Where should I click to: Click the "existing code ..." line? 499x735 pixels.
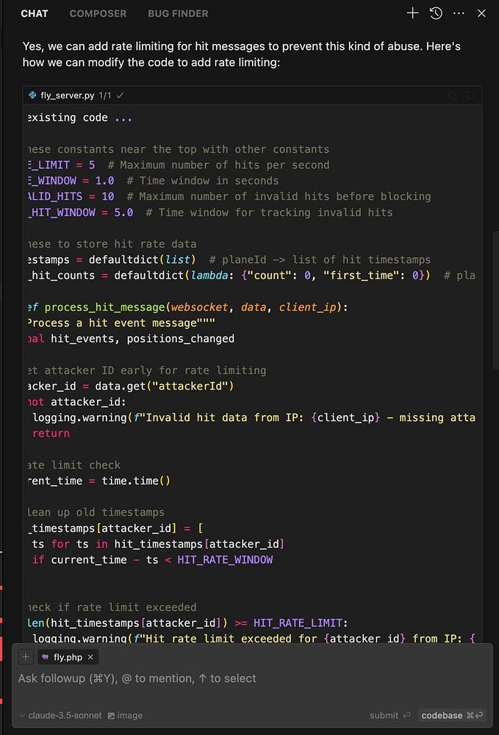pos(79,117)
